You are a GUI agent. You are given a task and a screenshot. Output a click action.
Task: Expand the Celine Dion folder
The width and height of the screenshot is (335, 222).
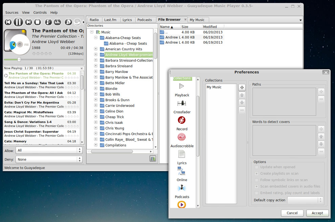pyautogui.click(x=96, y=111)
